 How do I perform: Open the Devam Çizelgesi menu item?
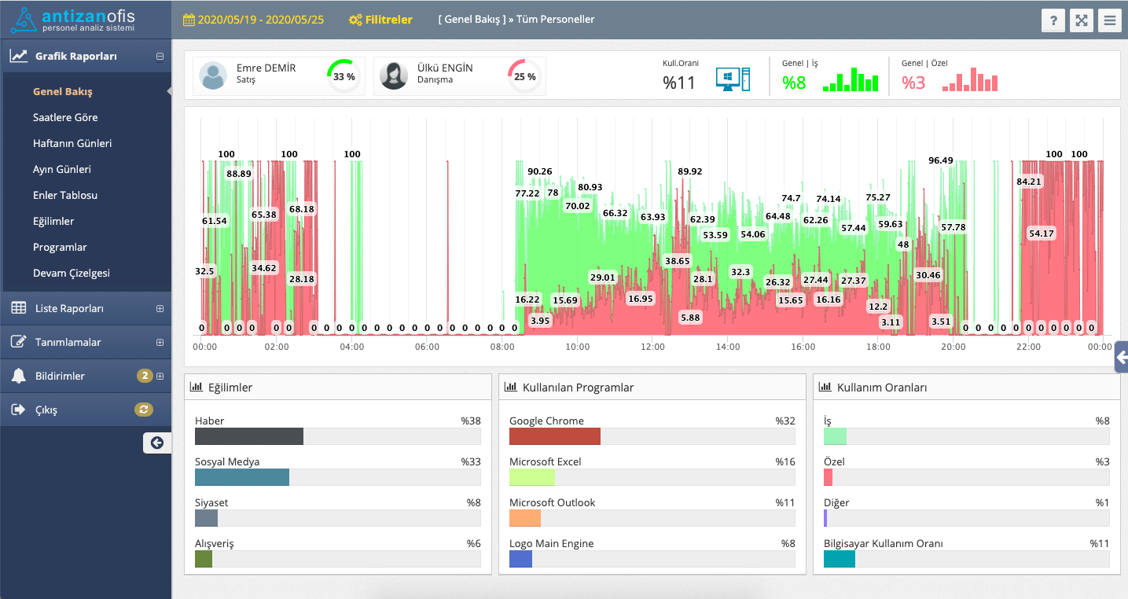pyautogui.click(x=72, y=273)
